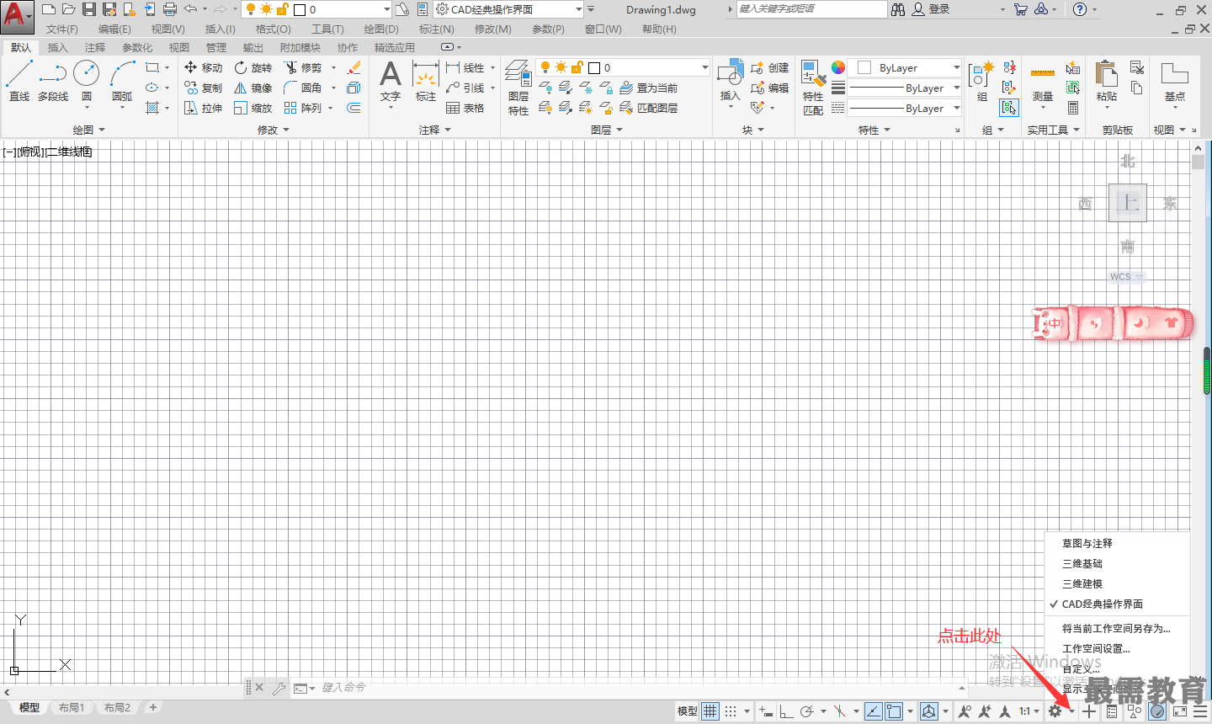Select the 多段线 polyline tool

(53, 81)
